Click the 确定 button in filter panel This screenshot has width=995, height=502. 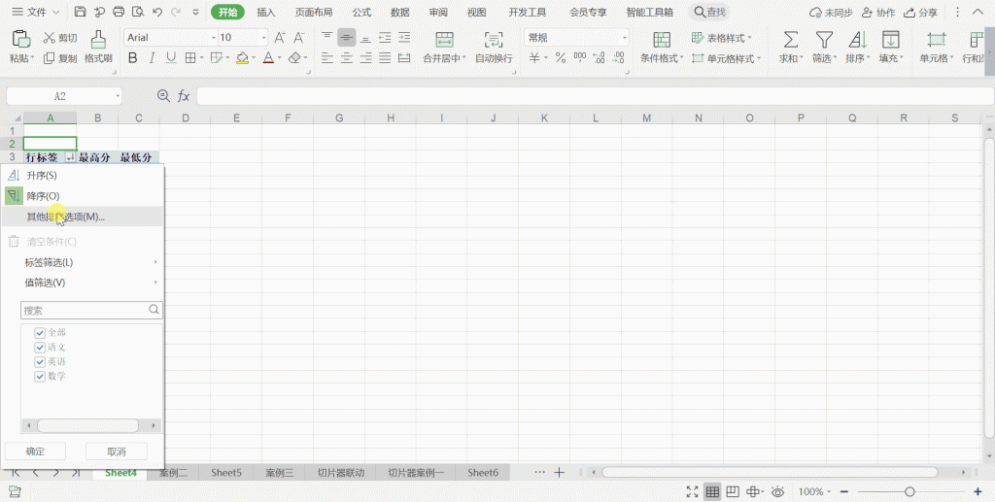pyautogui.click(x=36, y=452)
